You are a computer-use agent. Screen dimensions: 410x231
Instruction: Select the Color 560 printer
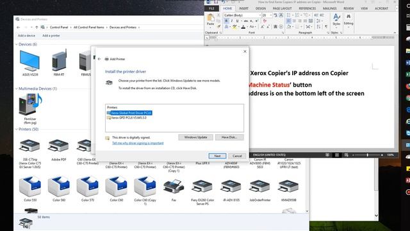(59, 189)
